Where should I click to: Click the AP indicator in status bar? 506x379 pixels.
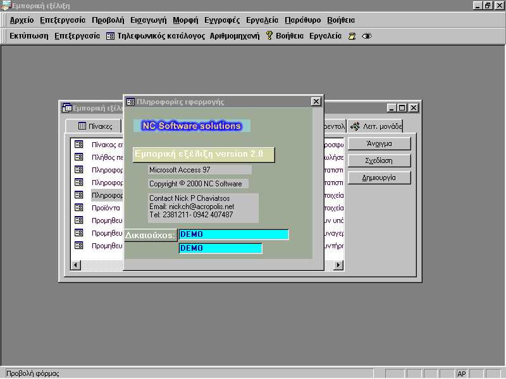coord(462,374)
